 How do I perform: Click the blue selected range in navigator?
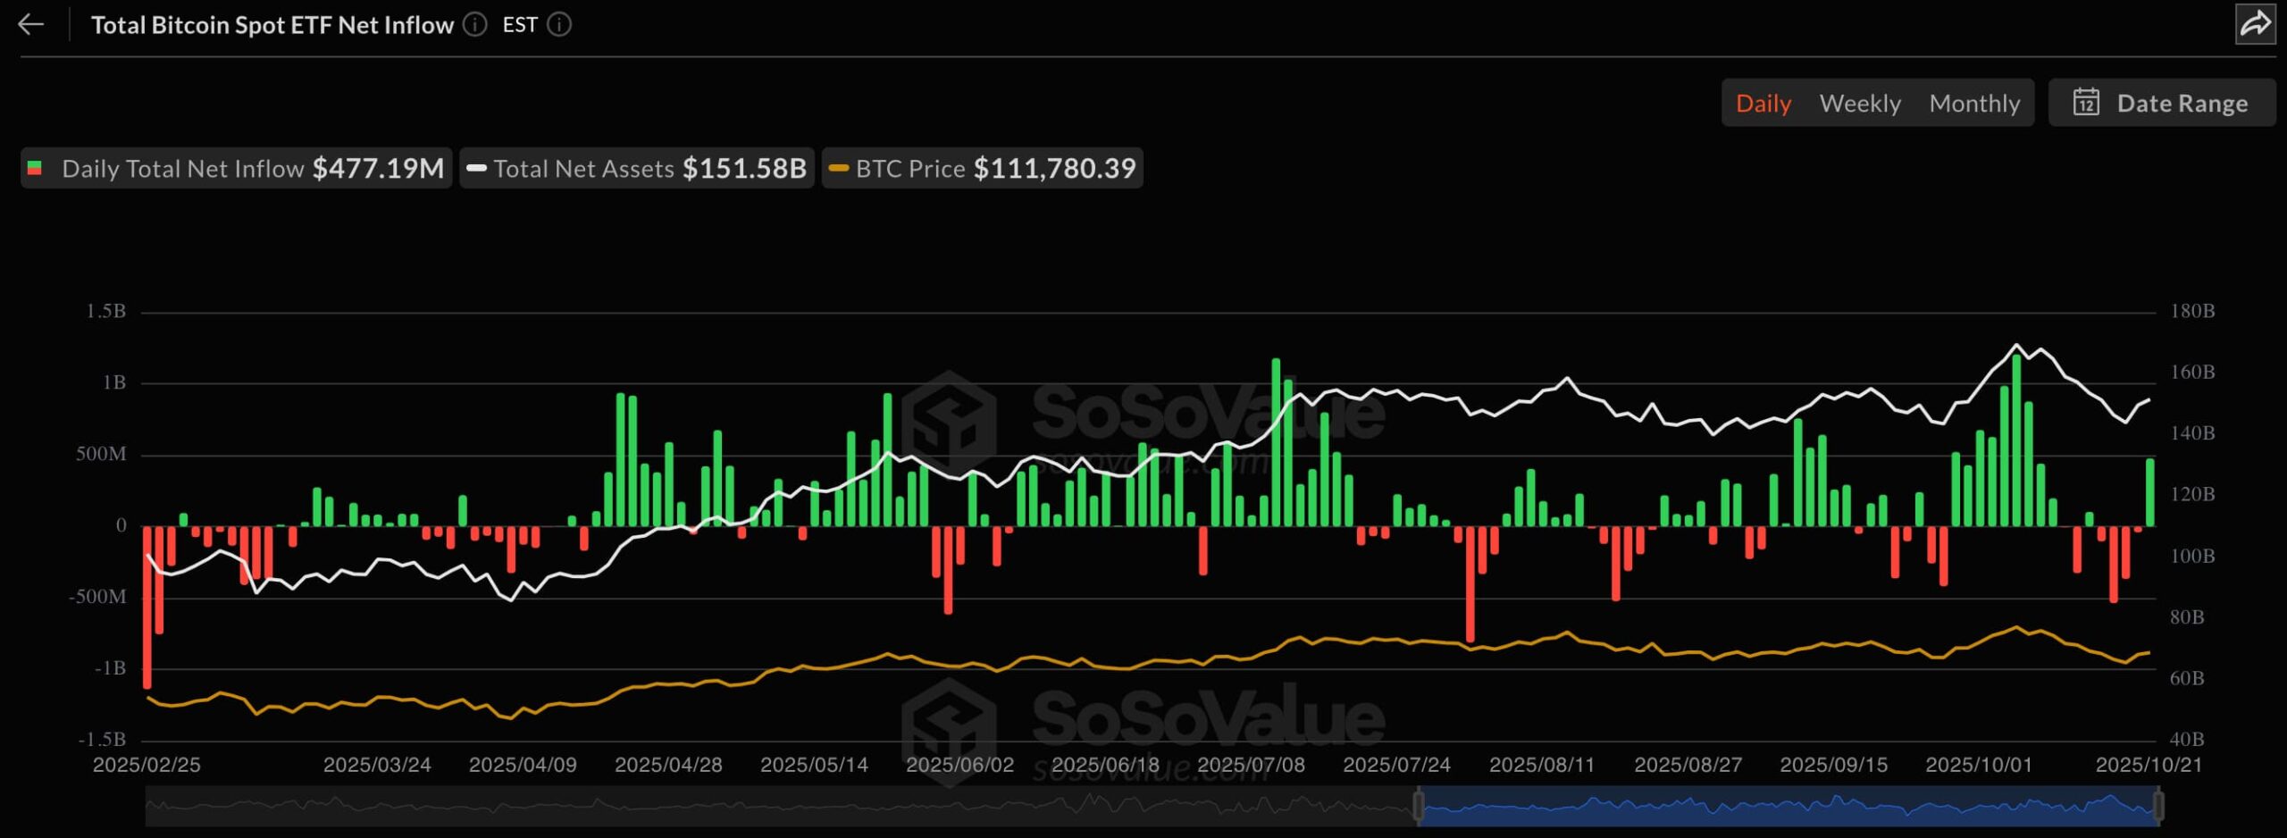pos(1788,807)
